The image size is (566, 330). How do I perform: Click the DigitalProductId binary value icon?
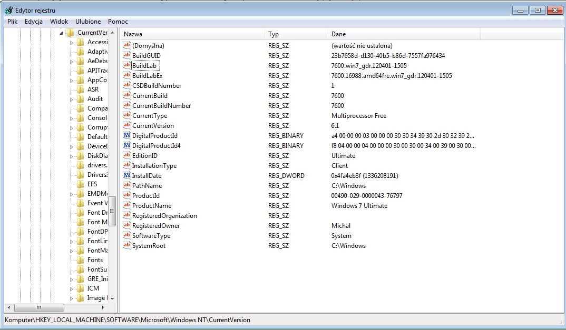click(126, 135)
